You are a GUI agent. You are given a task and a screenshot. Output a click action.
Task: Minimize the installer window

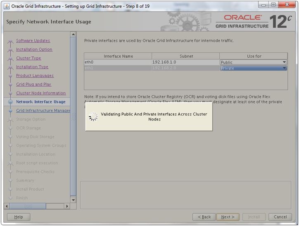(x=264, y=5)
